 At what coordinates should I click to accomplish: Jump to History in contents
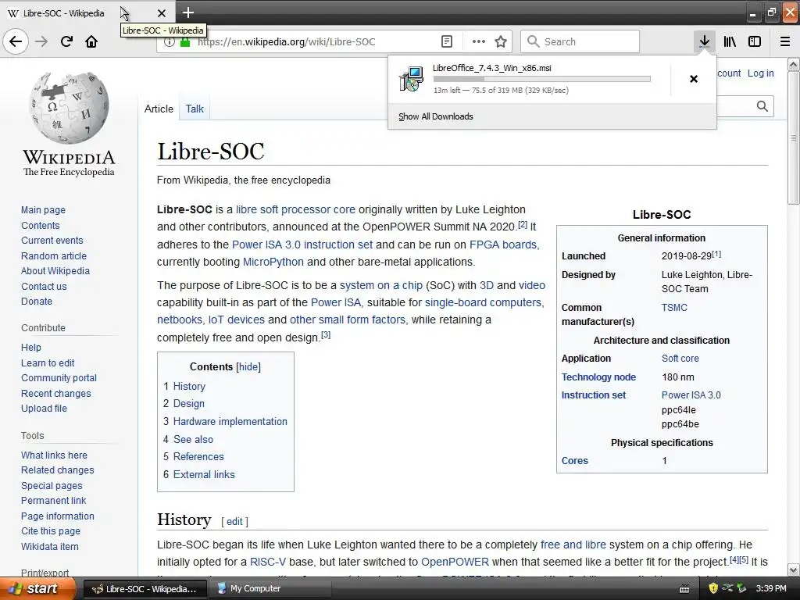tap(189, 386)
